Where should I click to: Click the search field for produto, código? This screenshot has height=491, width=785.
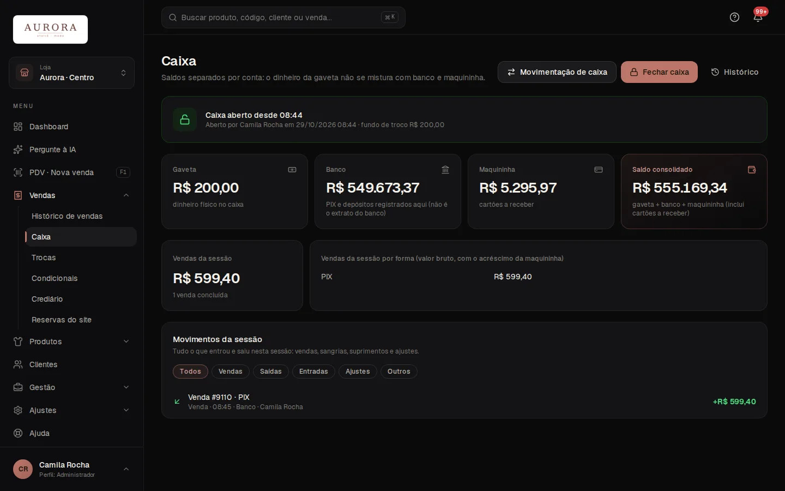click(283, 17)
